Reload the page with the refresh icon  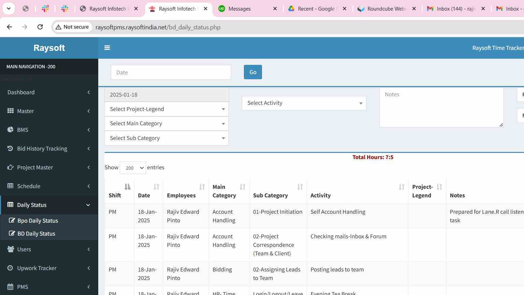[x=40, y=27]
